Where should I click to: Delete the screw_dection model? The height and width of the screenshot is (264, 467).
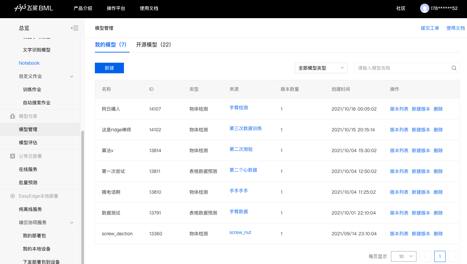click(x=438, y=234)
